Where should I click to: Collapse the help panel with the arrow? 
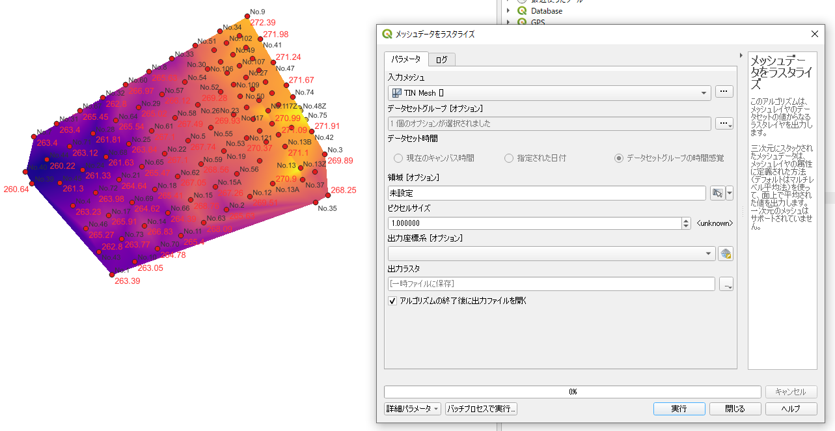(741, 55)
